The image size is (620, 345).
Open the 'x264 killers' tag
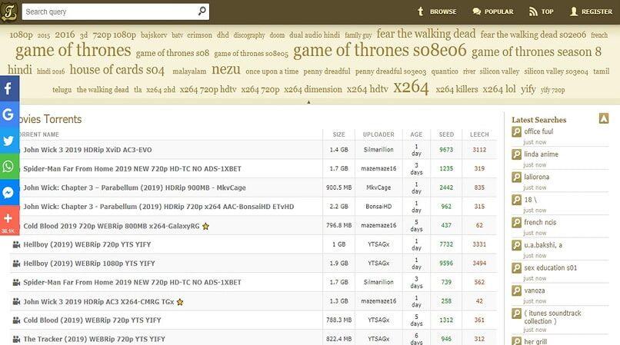pyautogui.click(x=457, y=90)
